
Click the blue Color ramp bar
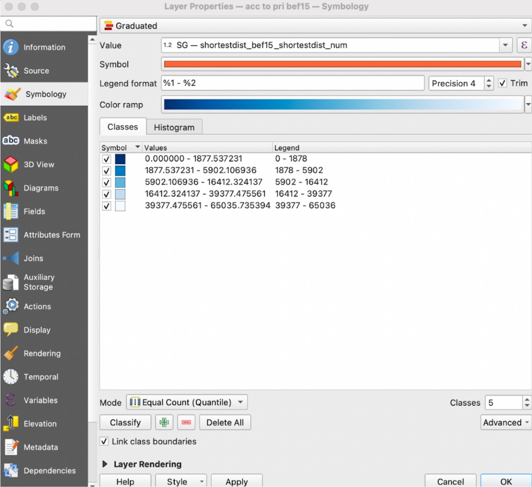(x=342, y=105)
